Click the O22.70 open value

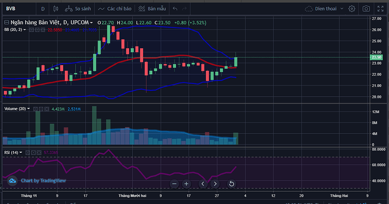pyautogui.click(x=105, y=22)
